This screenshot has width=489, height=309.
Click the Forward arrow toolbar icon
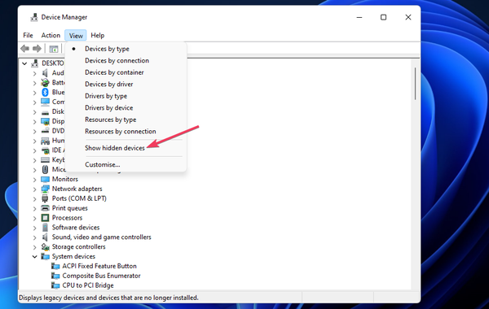click(37, 49)
